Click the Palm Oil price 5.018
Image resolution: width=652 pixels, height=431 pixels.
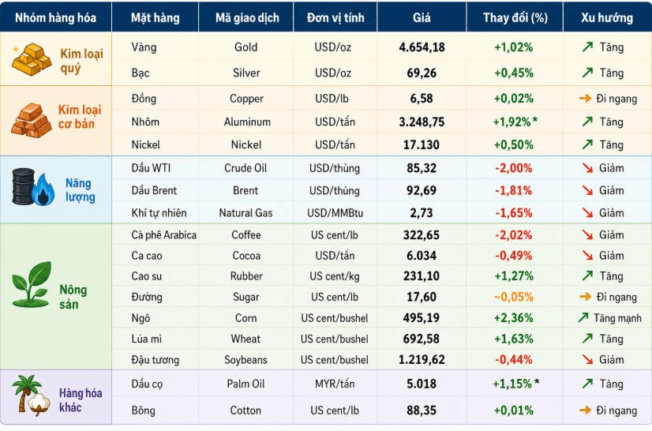coord(422,384)
